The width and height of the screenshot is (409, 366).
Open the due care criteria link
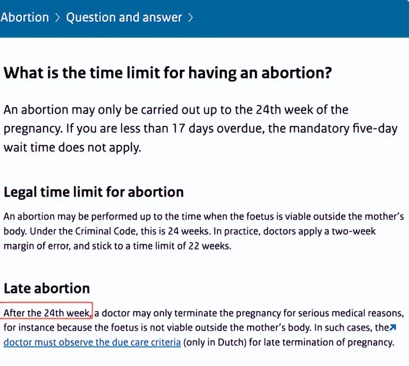point(92,342)
